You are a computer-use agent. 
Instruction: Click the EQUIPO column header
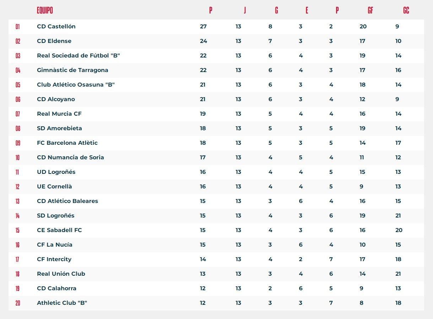[x=45, y=10]
